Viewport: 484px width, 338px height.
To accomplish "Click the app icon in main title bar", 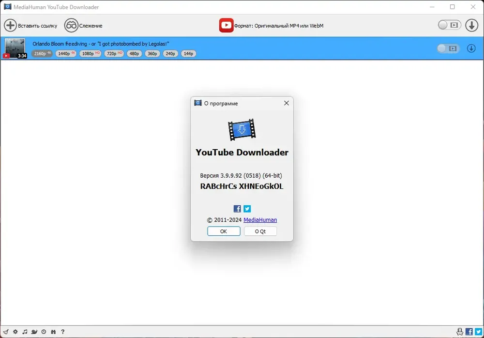I will click(7, 6).
